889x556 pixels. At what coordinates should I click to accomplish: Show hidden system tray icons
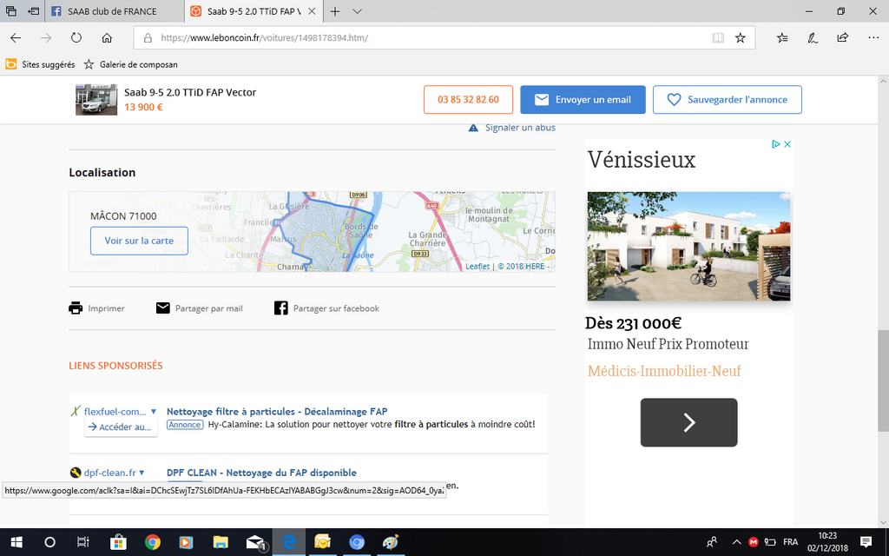736,542
